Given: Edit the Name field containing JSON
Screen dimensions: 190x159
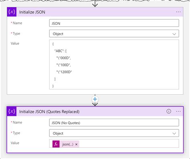Looking at the screenshot, I should point(114,23).
